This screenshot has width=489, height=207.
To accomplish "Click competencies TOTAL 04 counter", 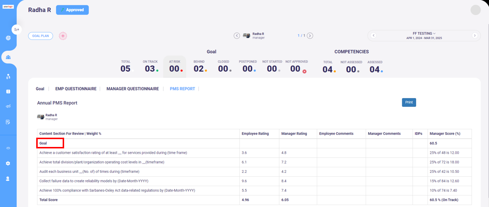I will point(328,67).
